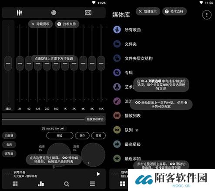Open the hamburger menu in the bottom bar
Screen dimensions: 215x191
92,184
